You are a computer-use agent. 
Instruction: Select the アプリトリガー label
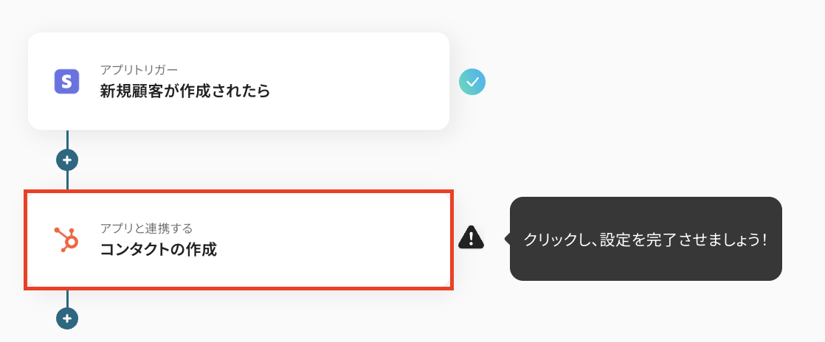(x=139, y=70)
